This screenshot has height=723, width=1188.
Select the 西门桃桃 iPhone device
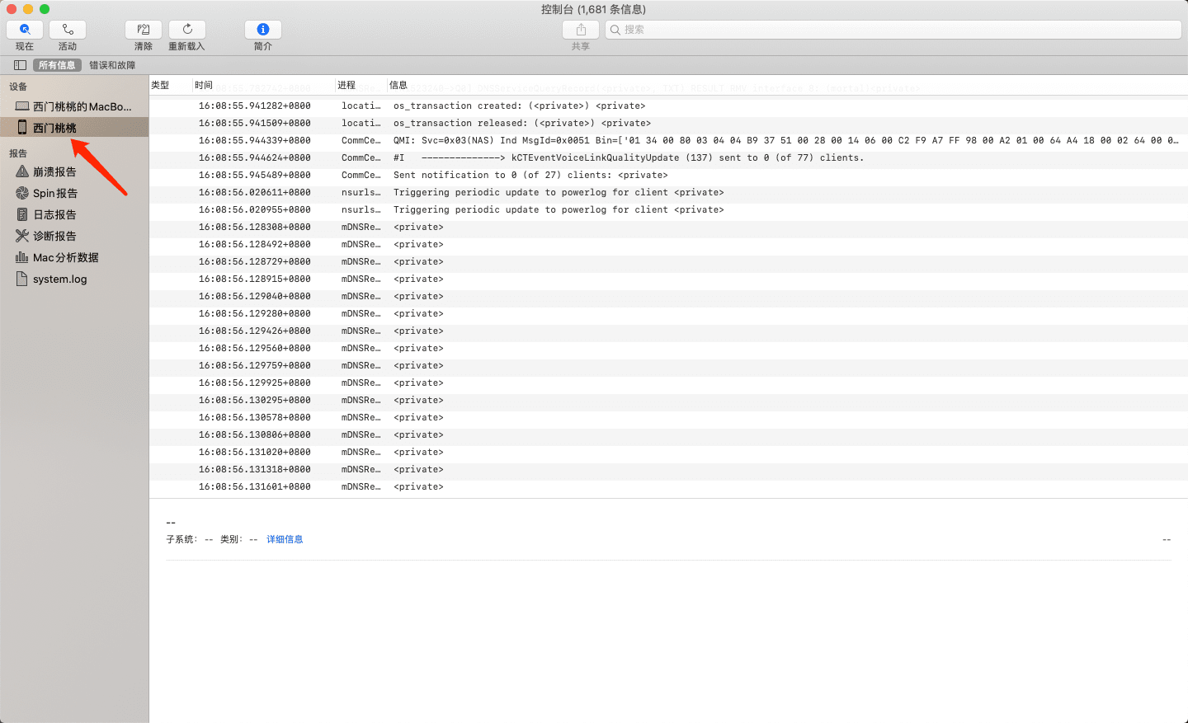54,128
